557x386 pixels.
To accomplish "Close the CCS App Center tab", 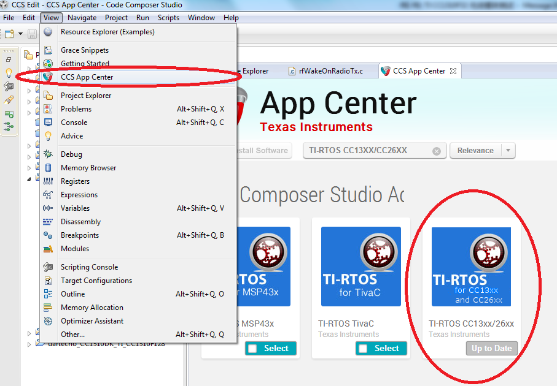I will coord(453,71).
